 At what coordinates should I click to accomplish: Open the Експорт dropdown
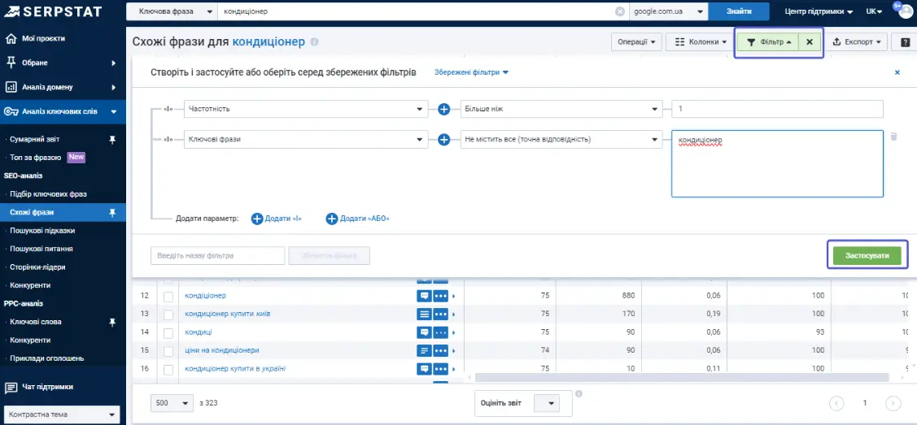pyautogui.click(x=856, y=42)
